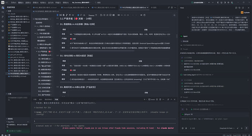Open the 文件(F) menu

pos(14,3)
